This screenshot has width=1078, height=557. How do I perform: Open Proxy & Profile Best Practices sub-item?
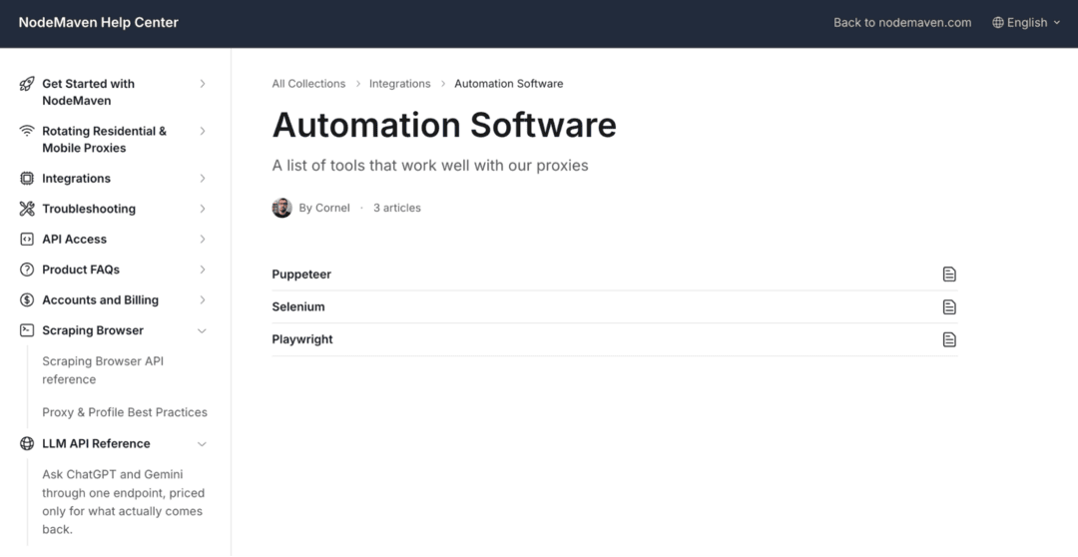tap(125, 412)
